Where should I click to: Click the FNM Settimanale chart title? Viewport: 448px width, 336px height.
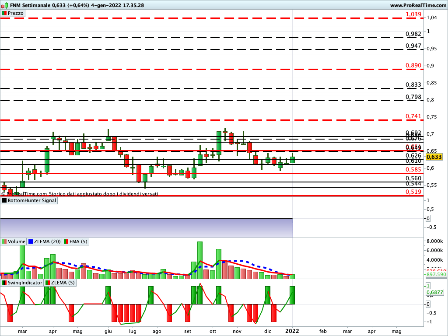click(26, 5)
